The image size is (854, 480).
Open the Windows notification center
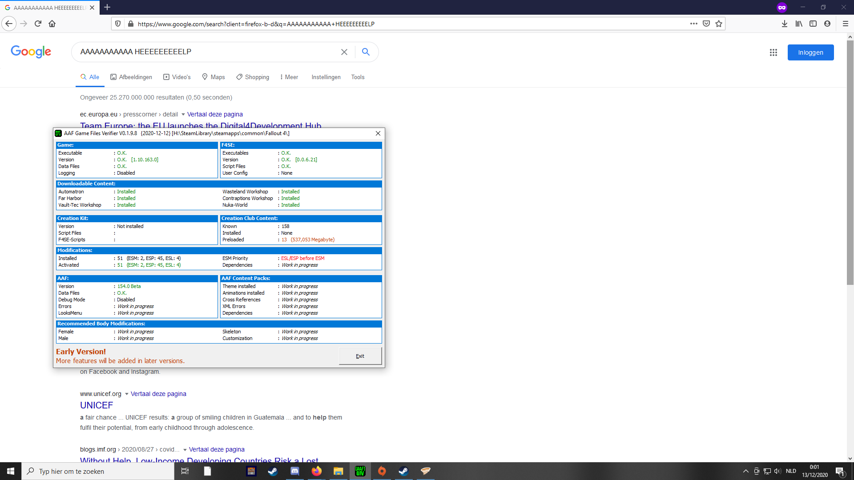840,471
